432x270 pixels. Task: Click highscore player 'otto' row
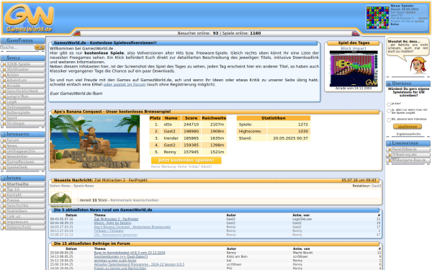[x=188, y=125]
